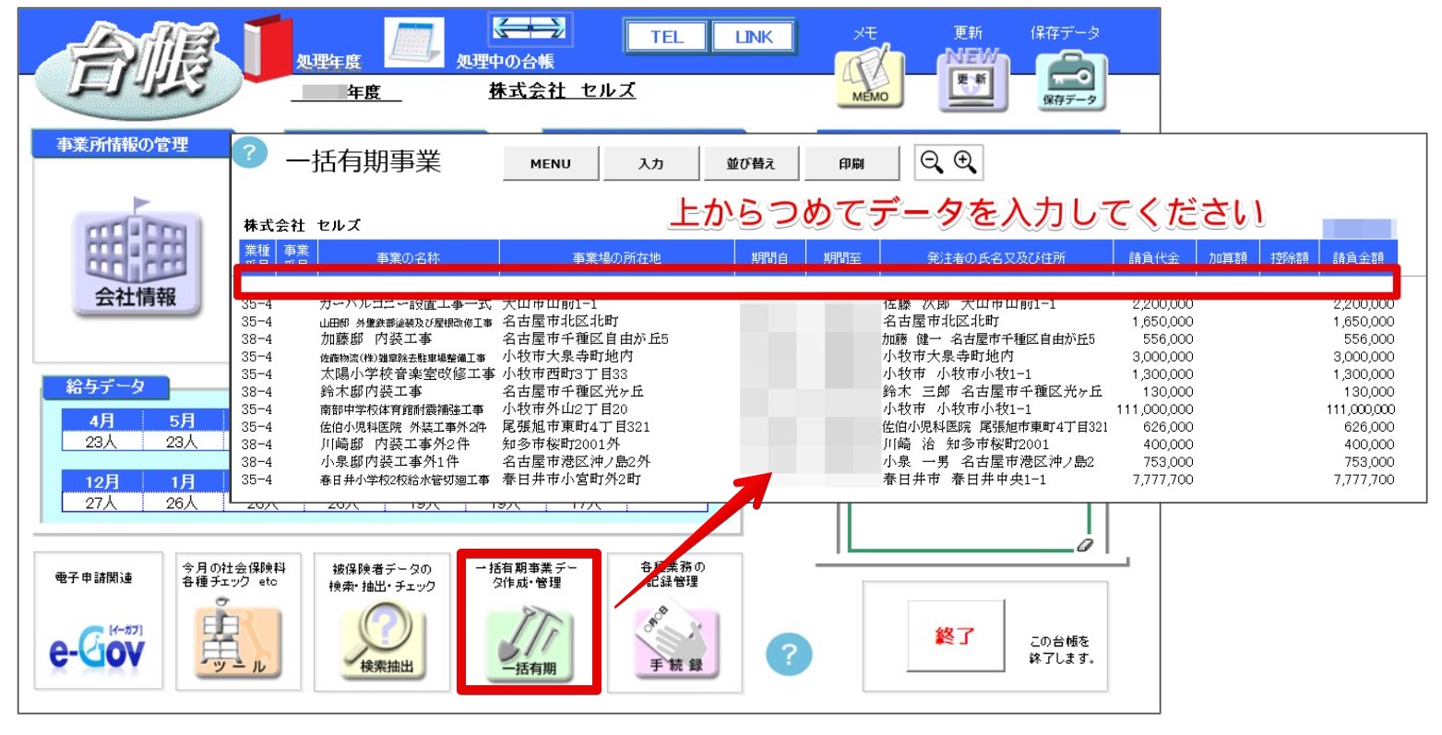Image resolution: width=1442 pixels, height=735 pixels.
Task: Select row 太陽小学校音楽室改修工事
Action: 817,374
